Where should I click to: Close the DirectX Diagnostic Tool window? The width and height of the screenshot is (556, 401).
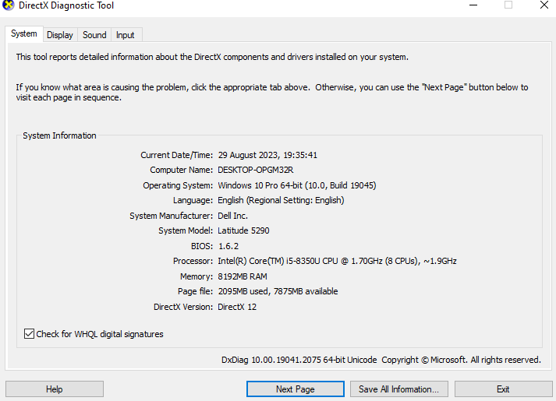point(544,5)
